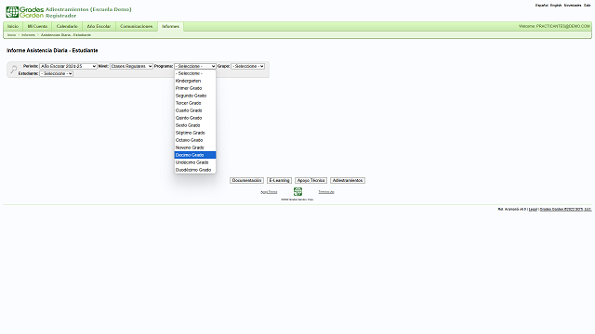This screenshot has height=334, width=595.
Task: Click the Documentación button
Action: click(246, 180)
